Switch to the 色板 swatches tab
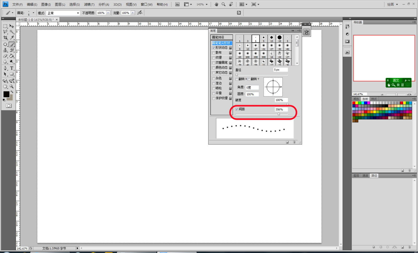The image size is (418, 253). 365,99
